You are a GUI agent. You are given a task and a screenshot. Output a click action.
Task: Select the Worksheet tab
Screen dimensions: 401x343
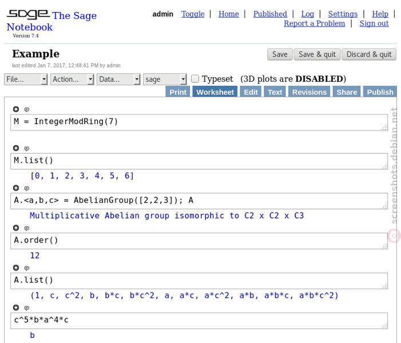215,92
